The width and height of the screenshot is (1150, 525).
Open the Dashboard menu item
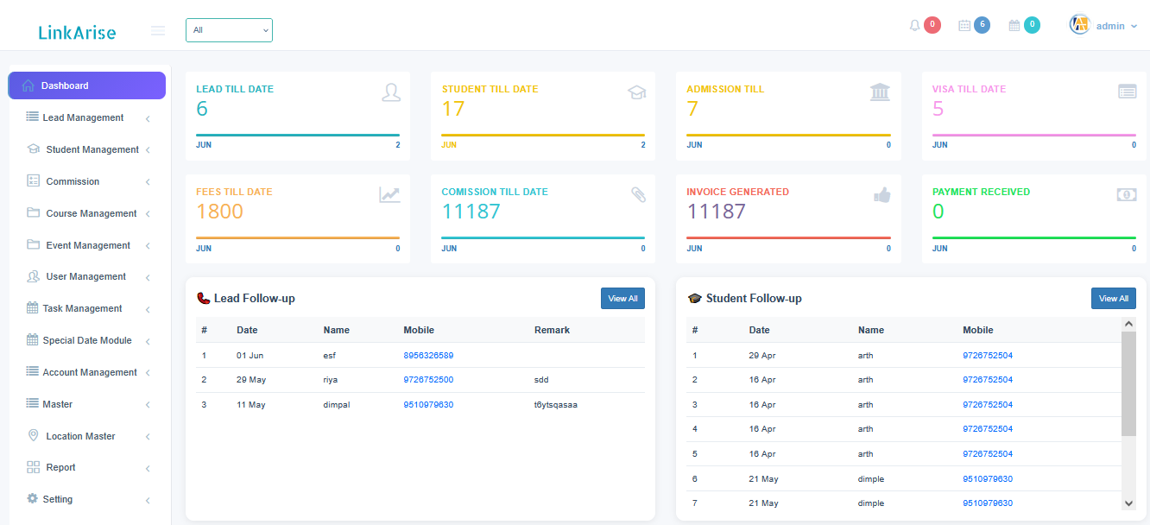click(86, 85)
